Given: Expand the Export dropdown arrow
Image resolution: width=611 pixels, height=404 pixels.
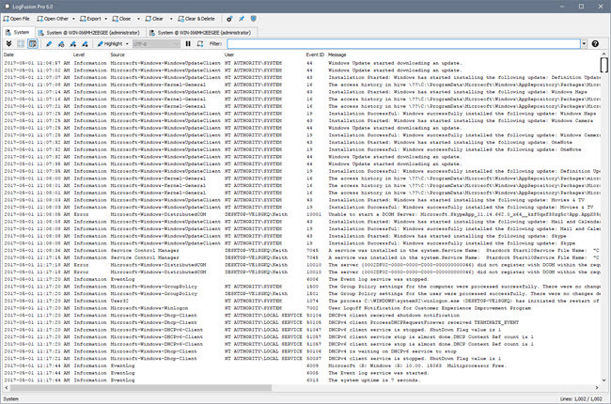Looking at the screenshot, I should (105, 19).
